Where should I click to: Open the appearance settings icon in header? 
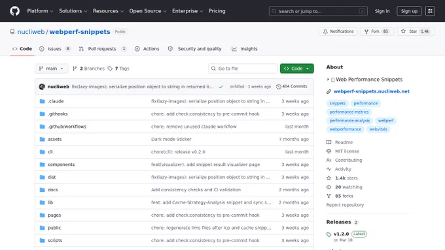430,11
